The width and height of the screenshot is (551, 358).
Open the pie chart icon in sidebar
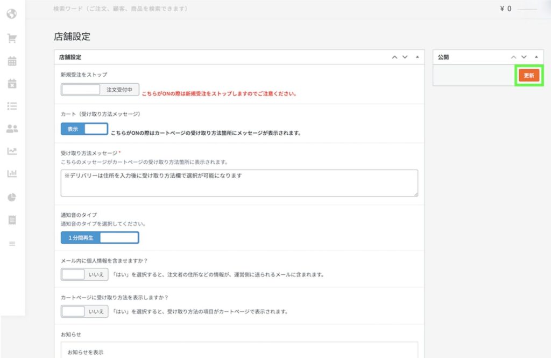tap(12, 196)
